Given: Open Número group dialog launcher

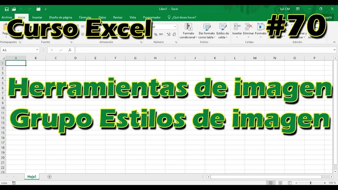Looking at the screenshot, I should tap(176, 42).
